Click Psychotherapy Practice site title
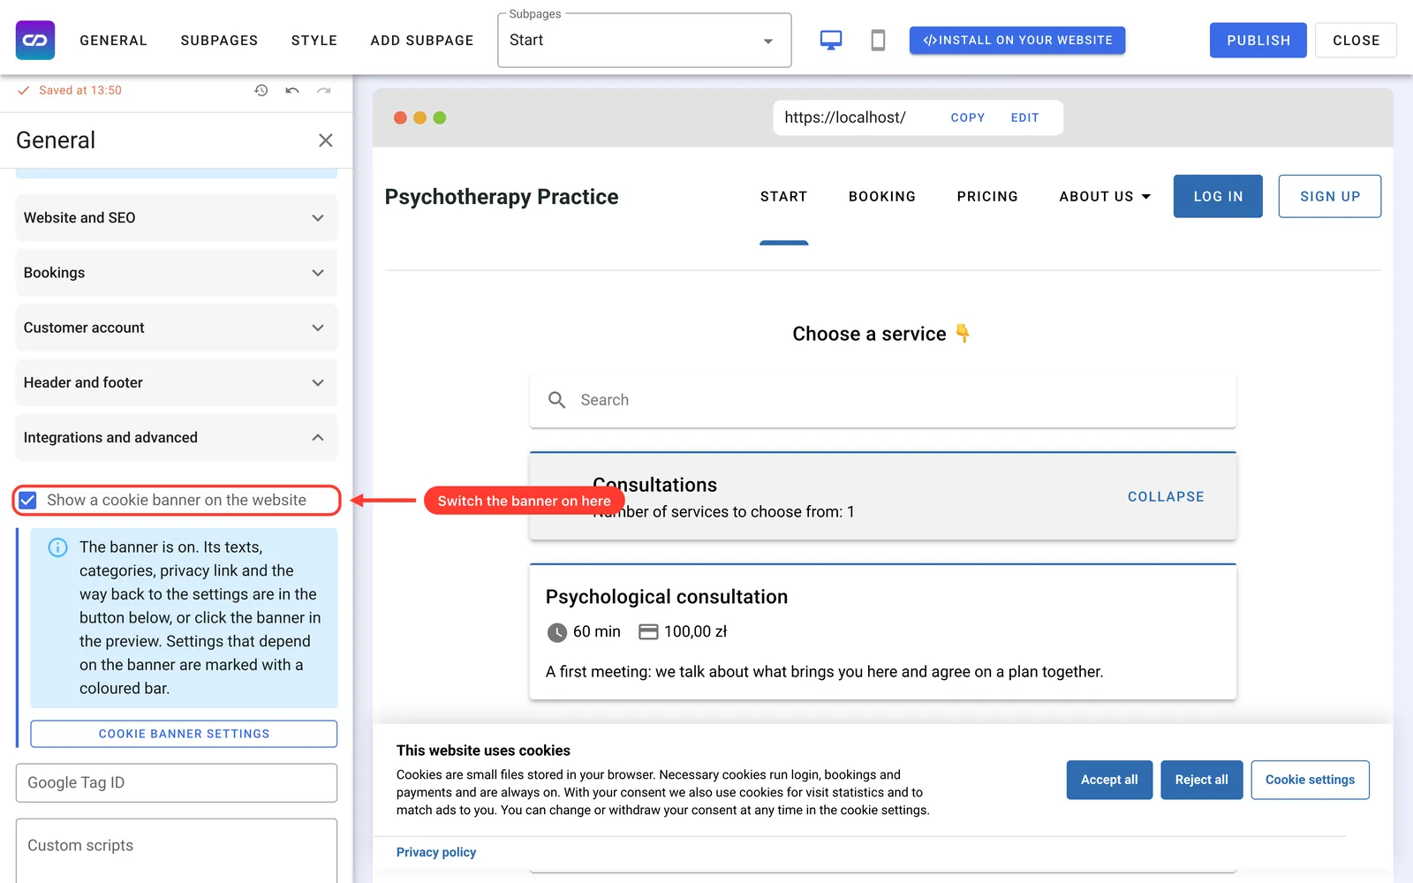This screenshot has width=1413, height=883. 502,197
